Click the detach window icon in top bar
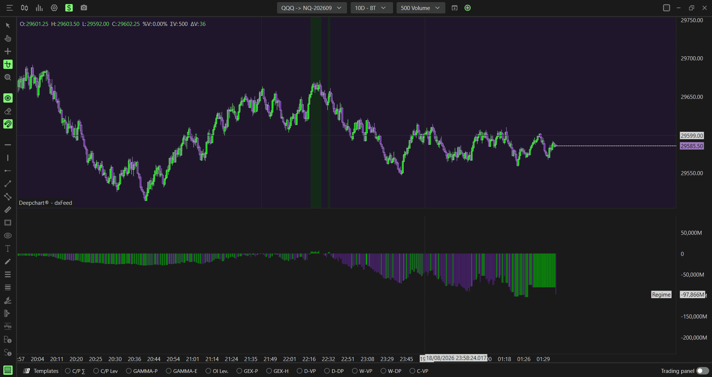The height and width of the screenshot is (377, 712). tap(455, 8)
